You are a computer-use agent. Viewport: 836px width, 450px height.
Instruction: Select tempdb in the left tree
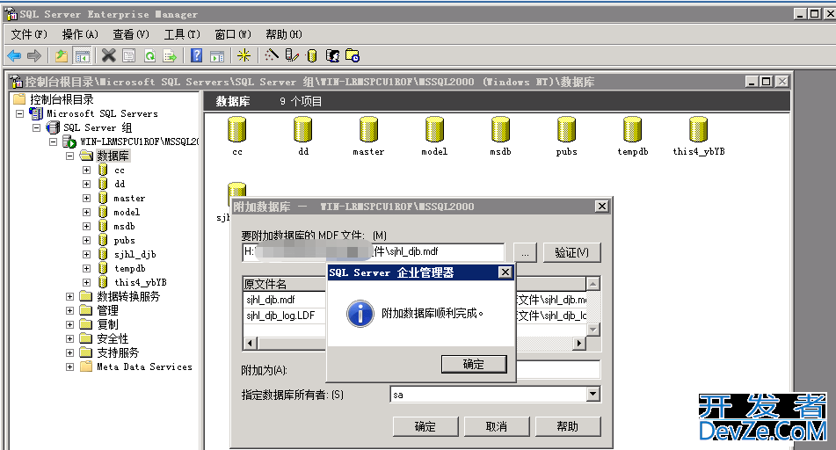(x=129, y=269)
